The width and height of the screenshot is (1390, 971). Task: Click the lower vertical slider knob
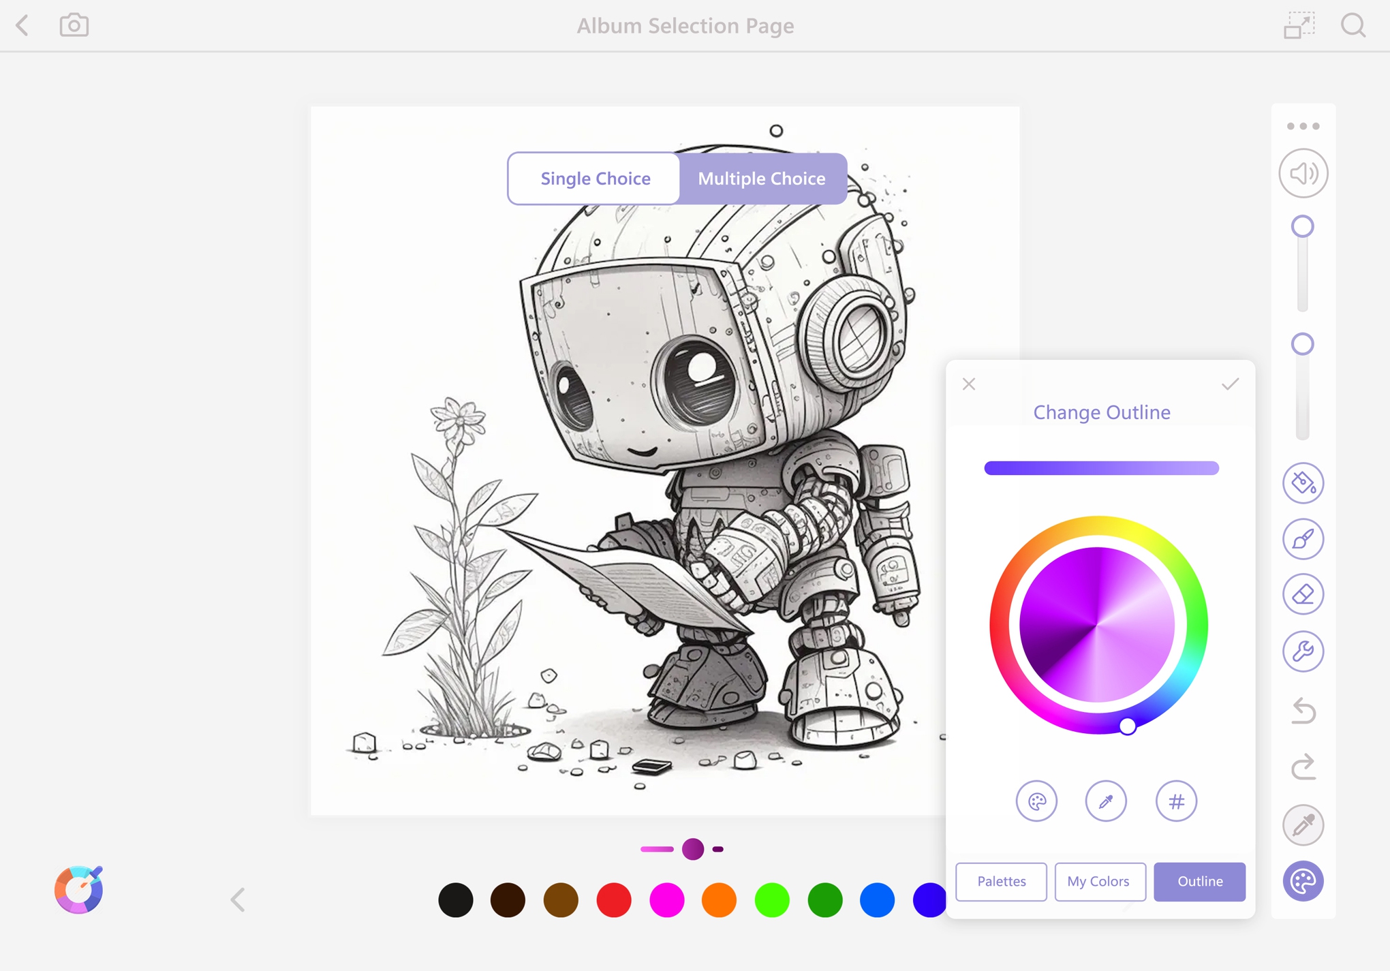pyautogui.click(x=1302, y=344)
